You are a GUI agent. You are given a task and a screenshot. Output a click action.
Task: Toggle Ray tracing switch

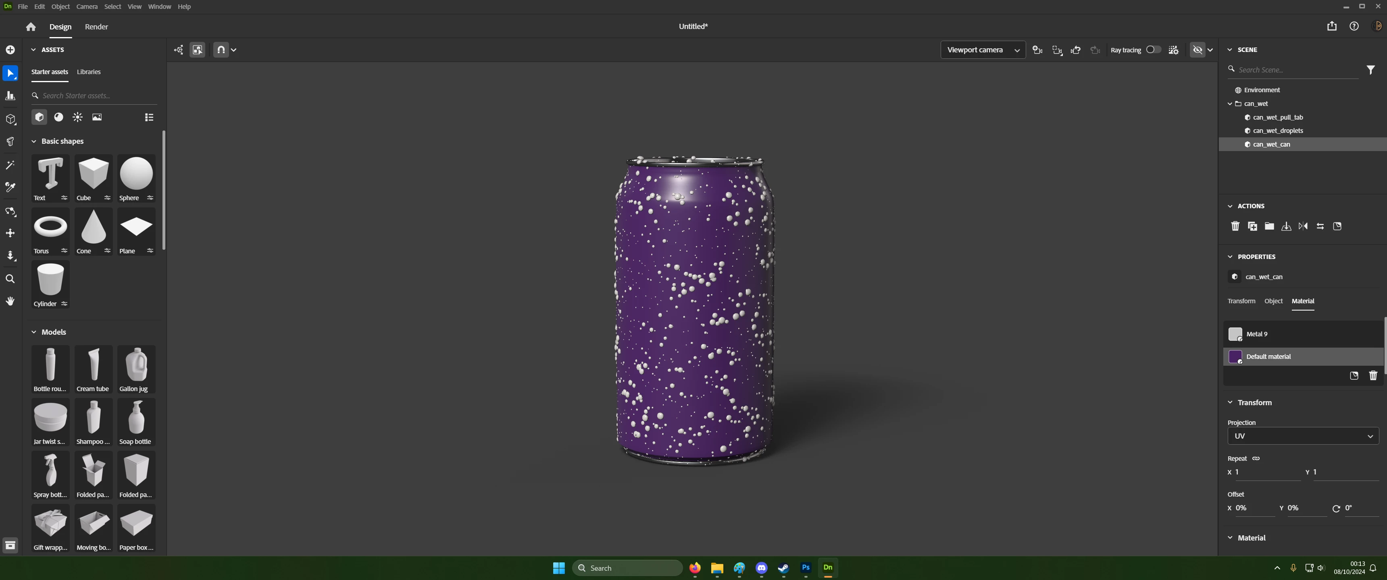pyautogui.click(x=1153, y=50)
